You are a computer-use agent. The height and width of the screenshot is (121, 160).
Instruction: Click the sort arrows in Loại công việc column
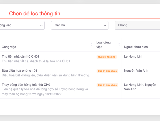(119, 45)
